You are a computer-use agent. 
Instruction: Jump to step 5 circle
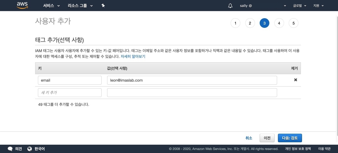293,23
